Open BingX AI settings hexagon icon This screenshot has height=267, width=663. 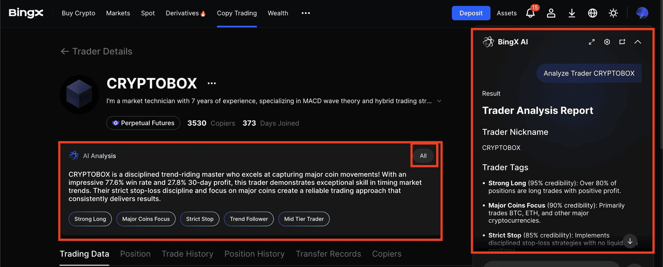click(607, 42)
